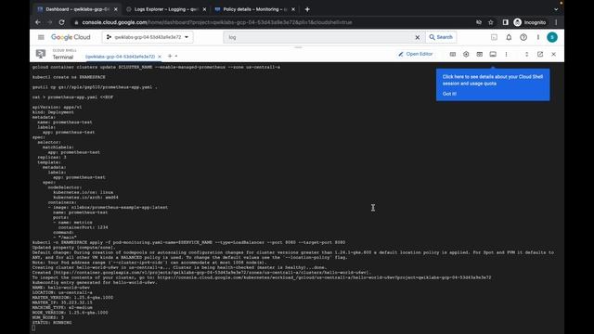This screenshot has height=334, width=594.
Task: Go forward in browser history
Action: click(49, 22)
